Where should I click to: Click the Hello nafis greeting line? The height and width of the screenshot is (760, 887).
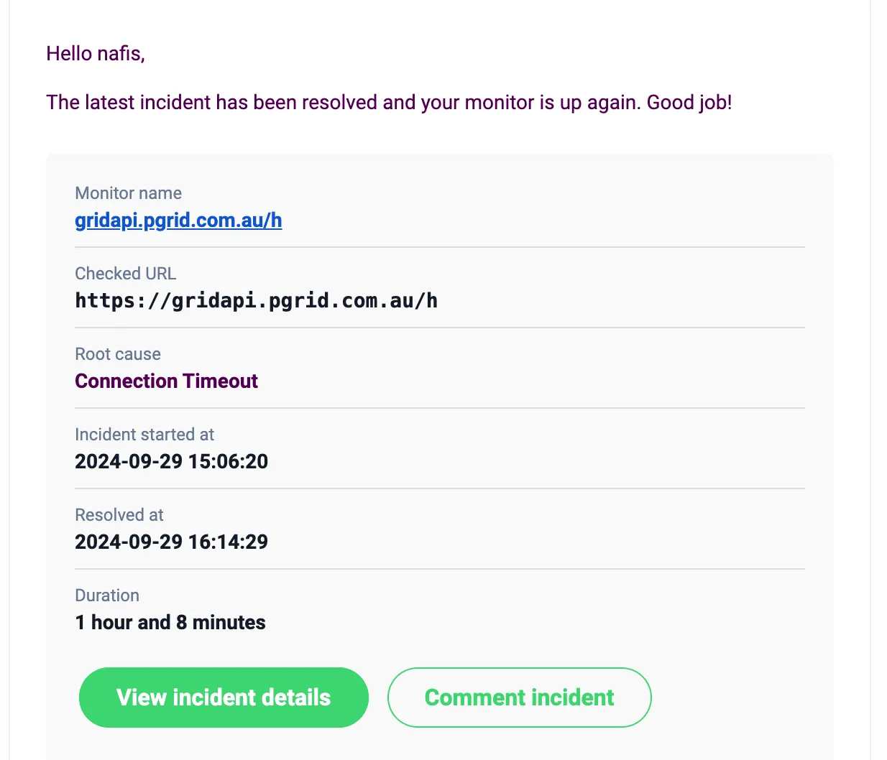pos(96,54)
